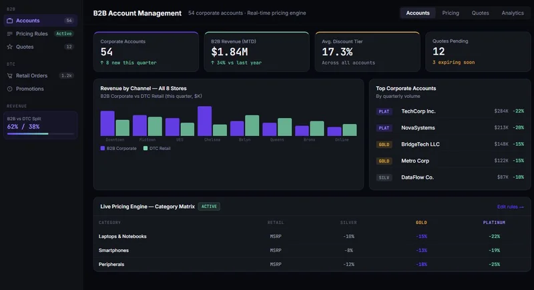Image resolution: width=534 pixels, height=290 pixels.
Task: Select the TechCorp Inc. account row
Action: click(x=450, y=111)
